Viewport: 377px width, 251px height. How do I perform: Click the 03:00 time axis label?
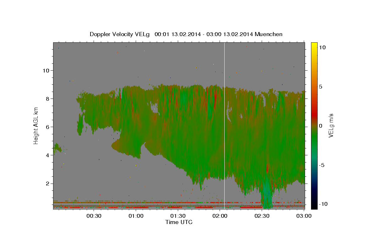point(304,216)
